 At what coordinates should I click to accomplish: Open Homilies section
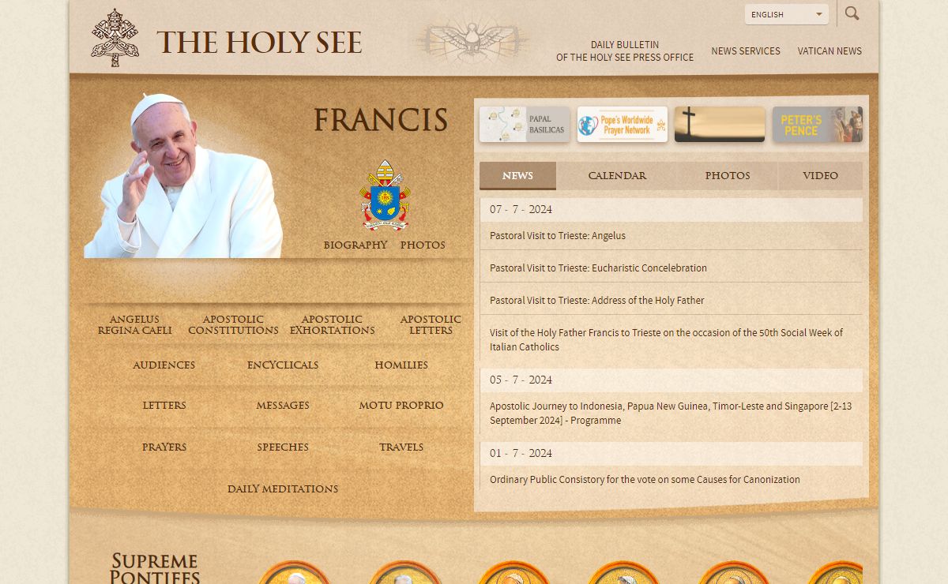(x=401, y=365)
